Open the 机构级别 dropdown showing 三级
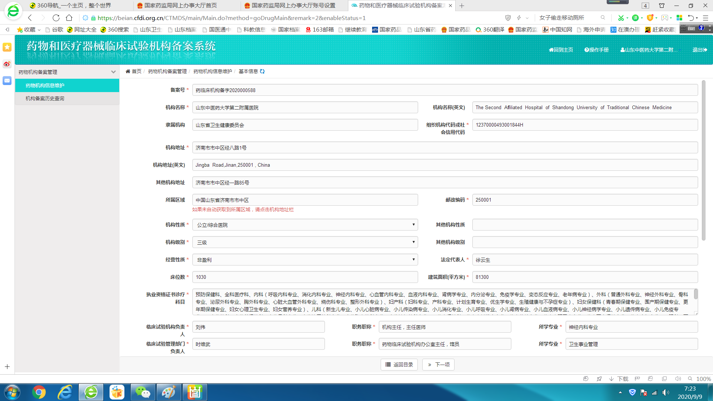 click(x=305, y=242)
